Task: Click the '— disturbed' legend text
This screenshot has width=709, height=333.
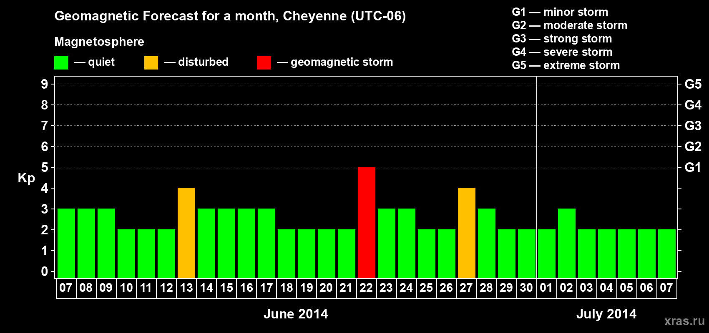Action: 197,62
